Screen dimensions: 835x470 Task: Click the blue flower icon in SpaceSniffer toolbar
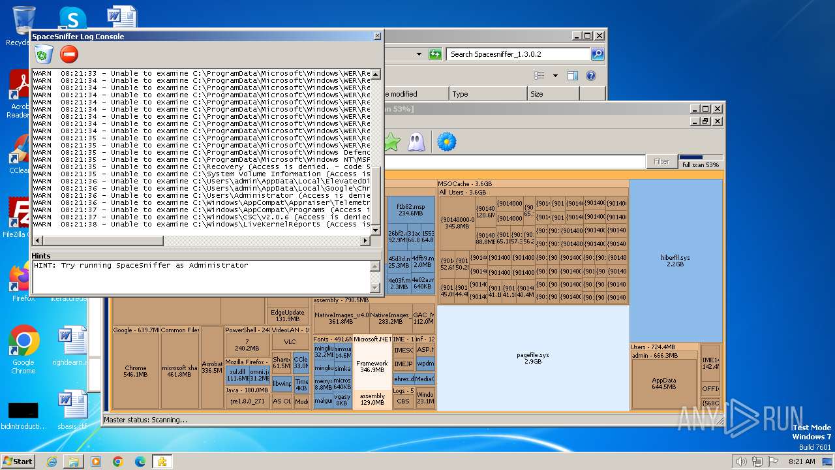447,142
